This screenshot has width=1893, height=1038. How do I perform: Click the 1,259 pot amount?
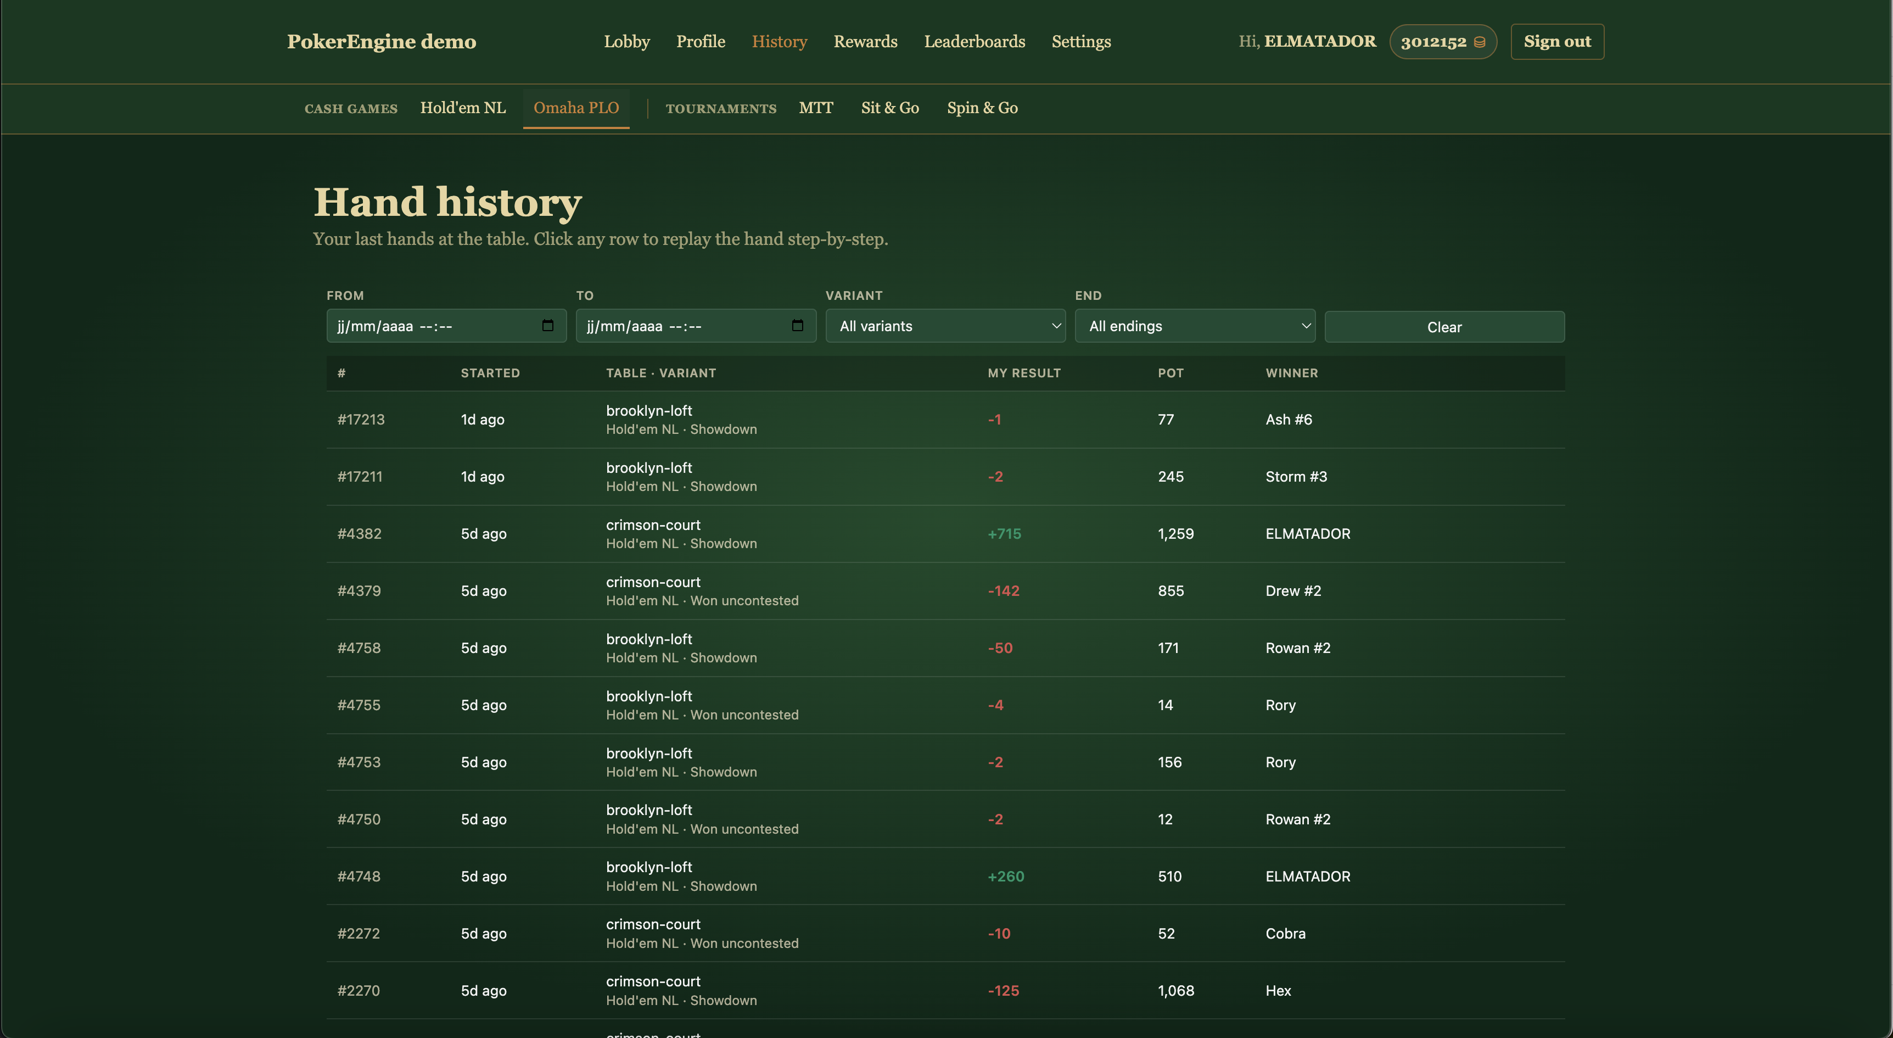click(x=1175, y=534)
